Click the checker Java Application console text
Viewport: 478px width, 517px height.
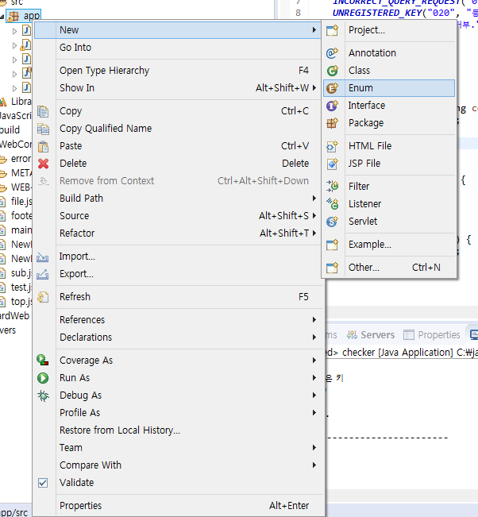coord(398,353)
